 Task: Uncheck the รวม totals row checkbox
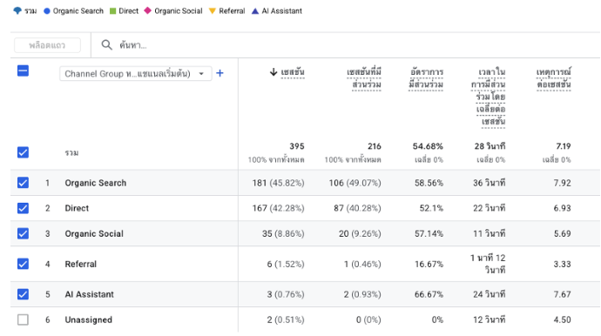pos(23,152)
